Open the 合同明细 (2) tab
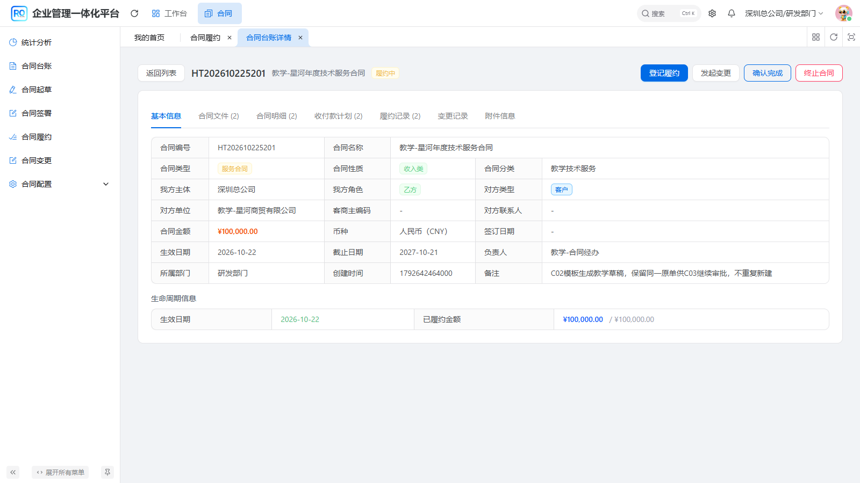Viewport: 860px width, 483px height. click(277, 116)
